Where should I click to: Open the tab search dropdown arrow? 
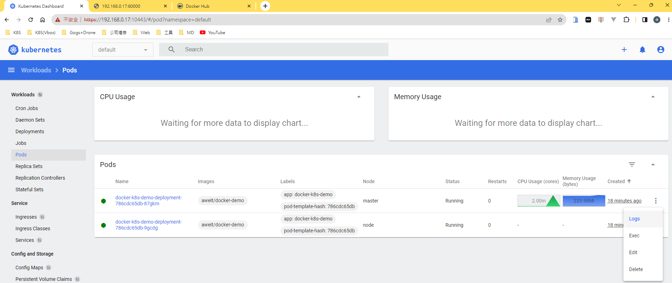[619, 5]
